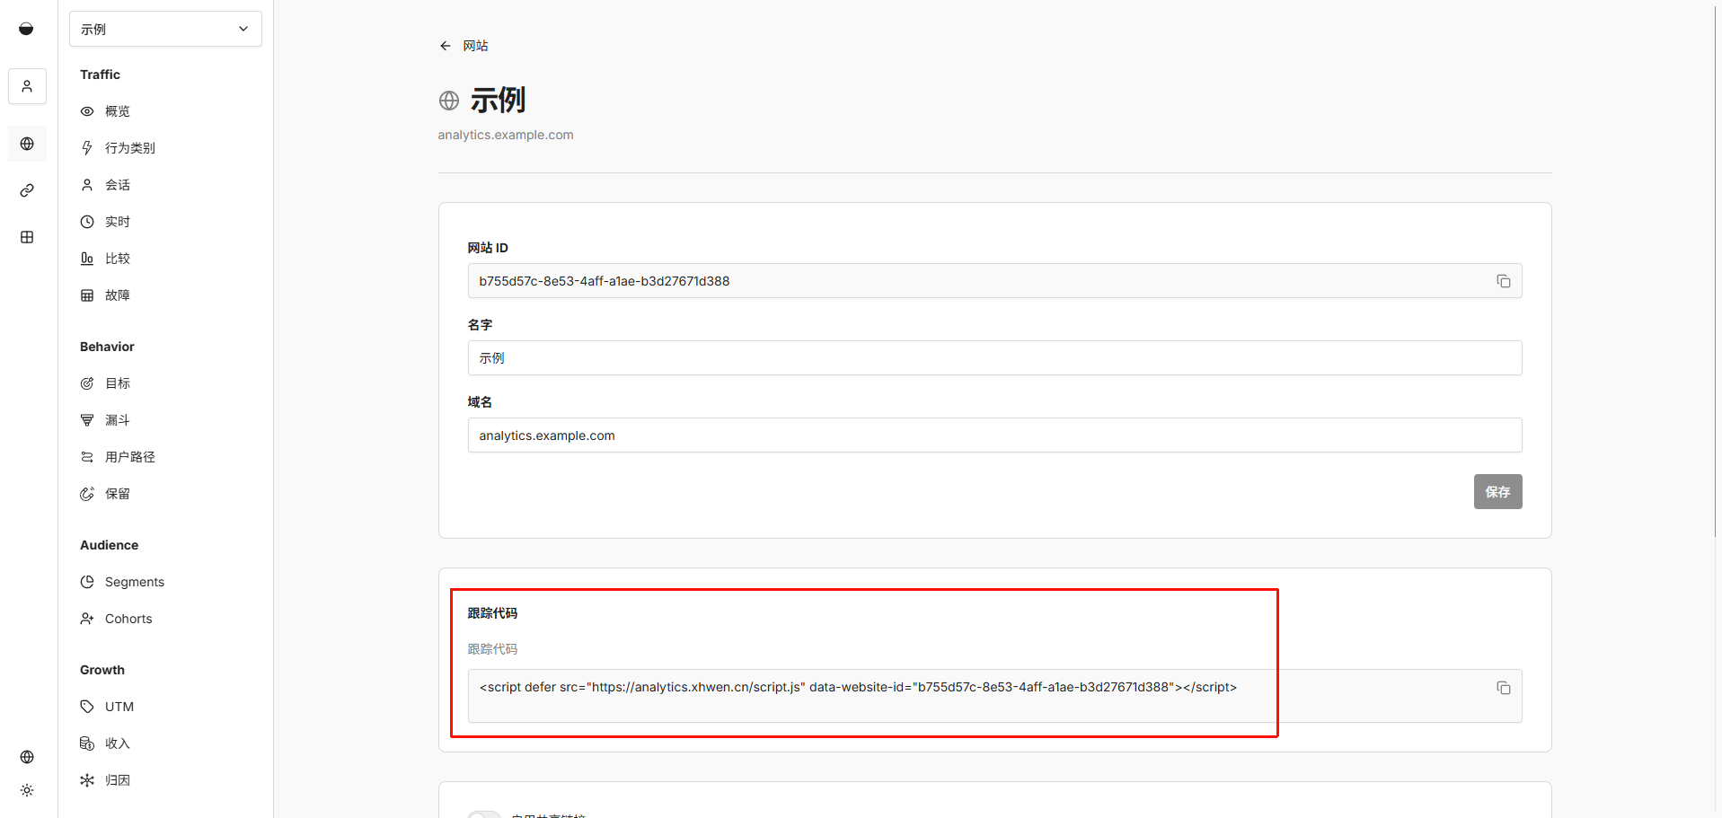The image size is (1722, 818).
Task: Open UTM under Growth
Action: pos(119,707)
